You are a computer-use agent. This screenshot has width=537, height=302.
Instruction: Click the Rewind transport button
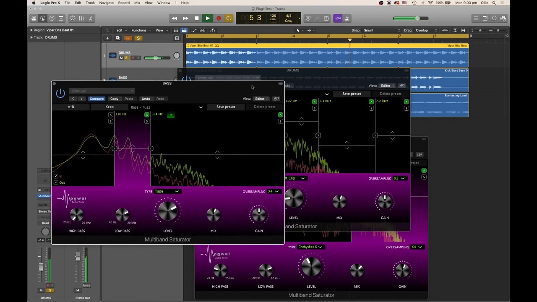175,18
